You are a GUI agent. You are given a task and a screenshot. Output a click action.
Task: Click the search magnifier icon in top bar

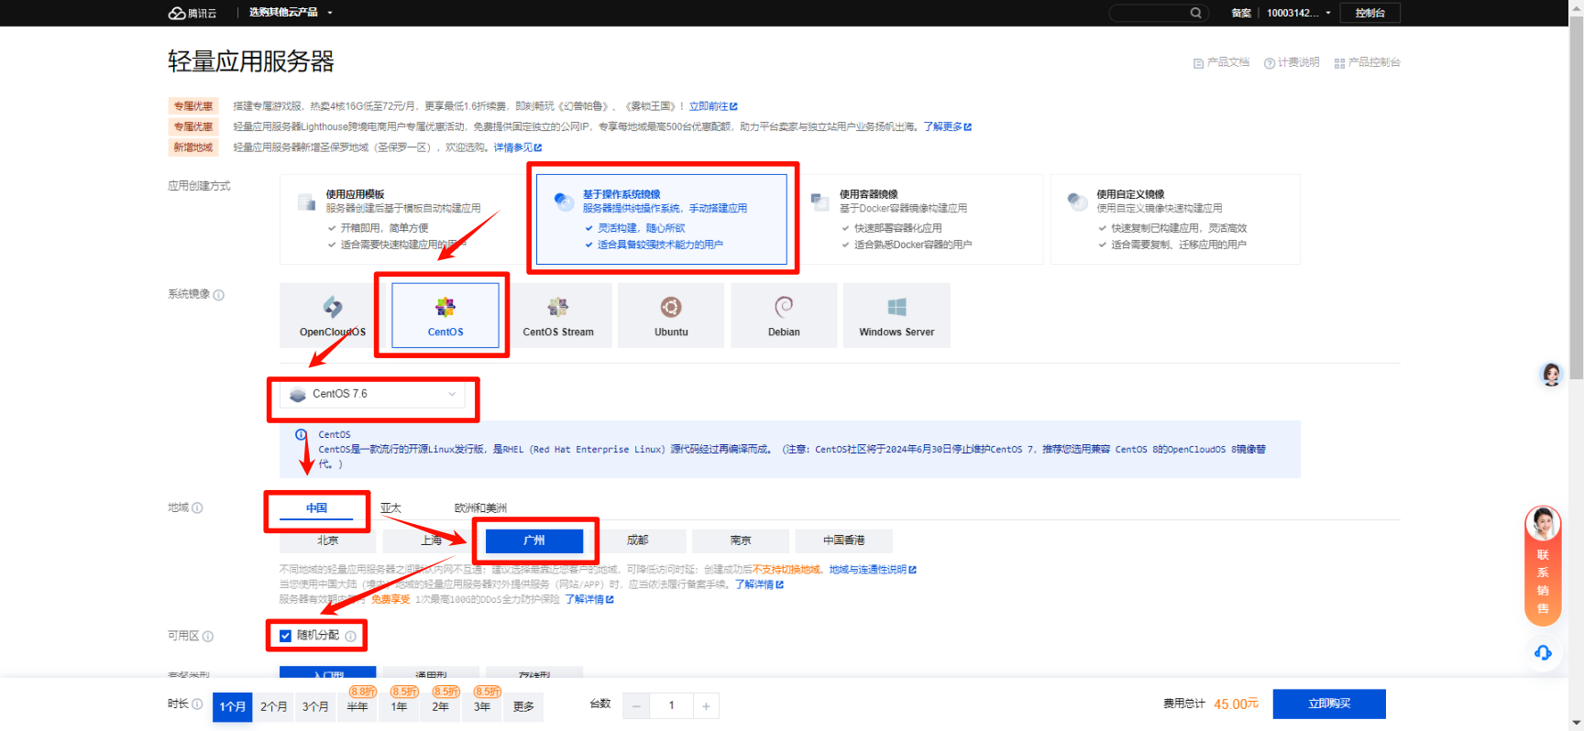1195,13
